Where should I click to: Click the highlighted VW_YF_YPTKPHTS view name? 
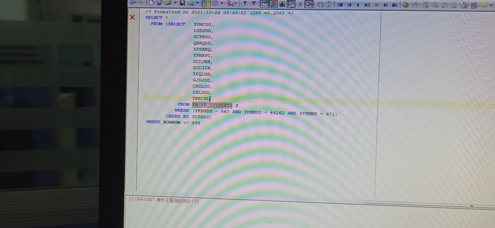pyautogui.click(x=212, y=105)
